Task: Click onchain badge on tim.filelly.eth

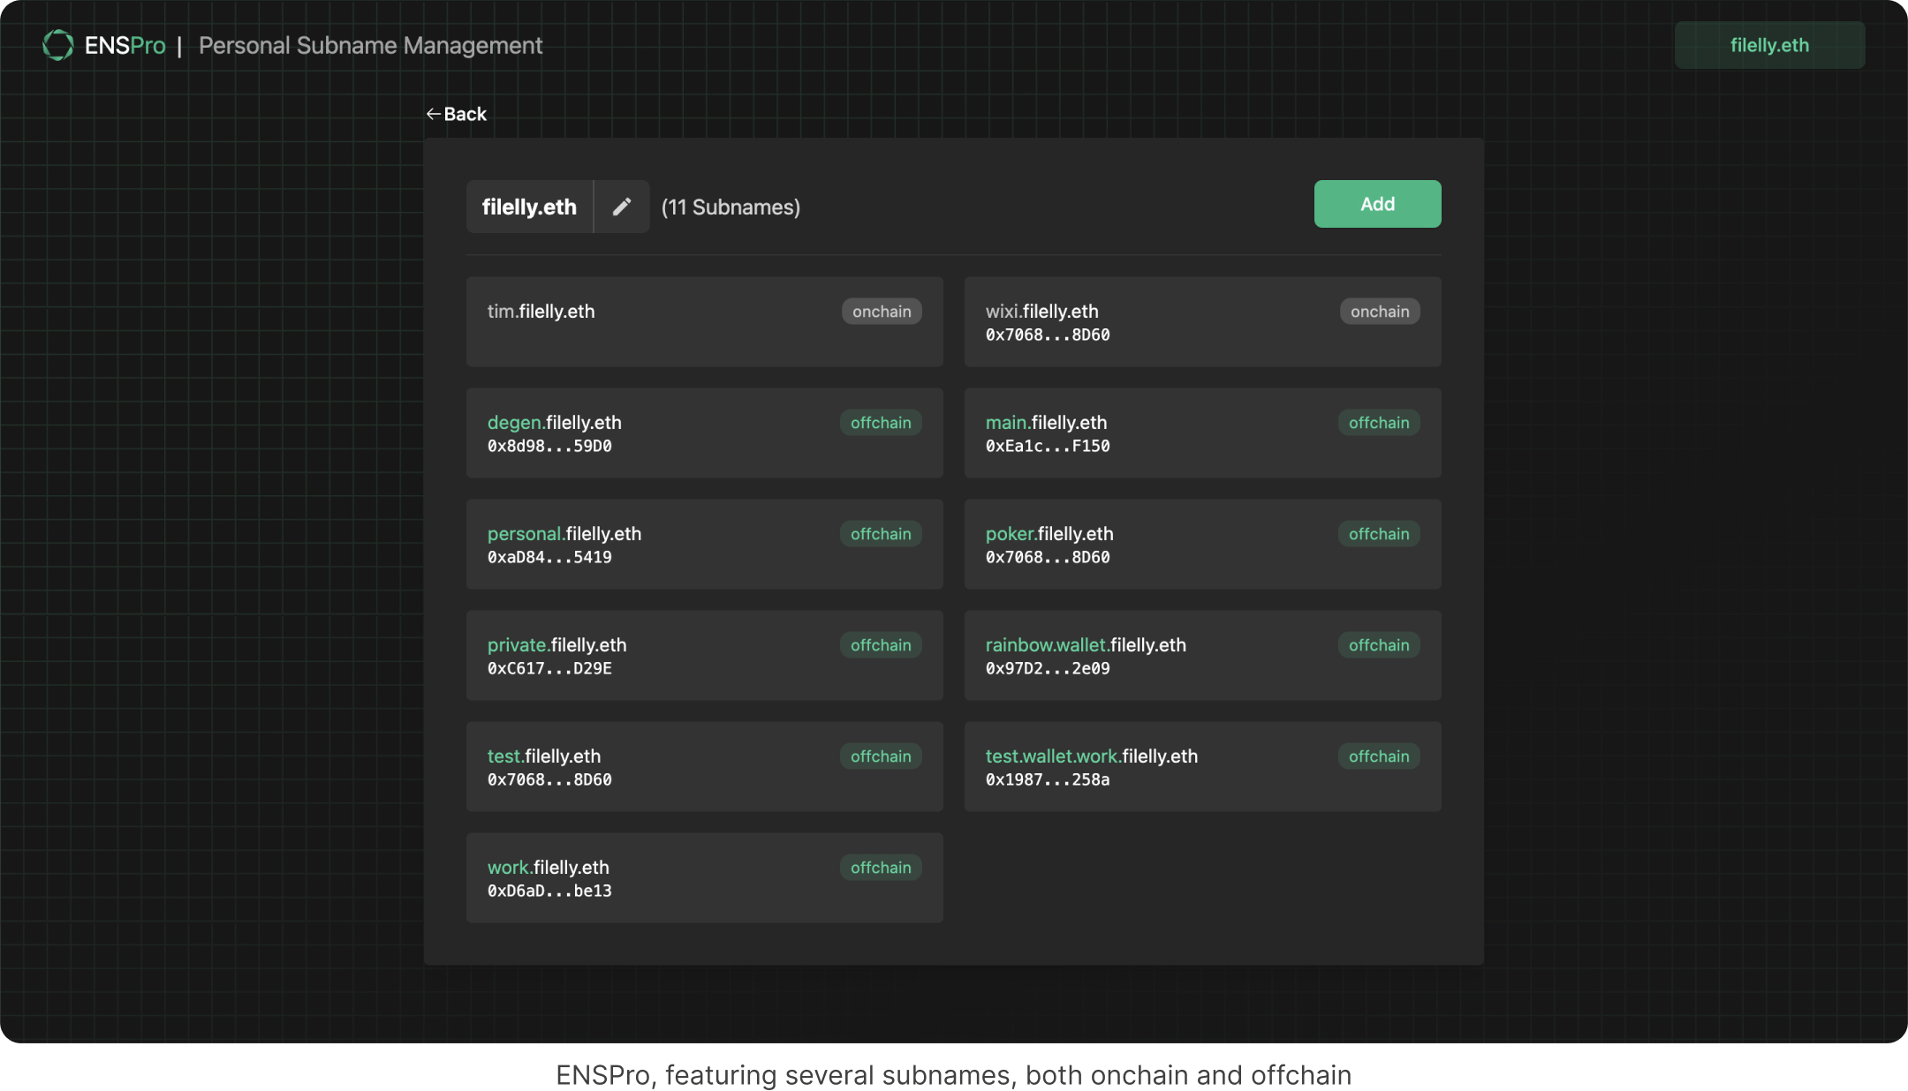Action: pos(881,312)
